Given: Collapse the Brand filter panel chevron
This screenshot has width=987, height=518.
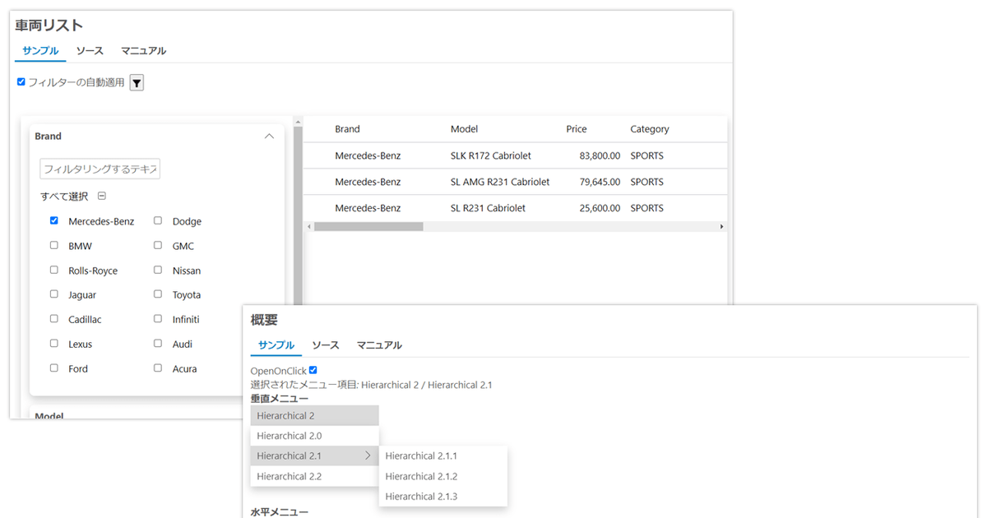Looking at the screenshot, I should 269,136.
